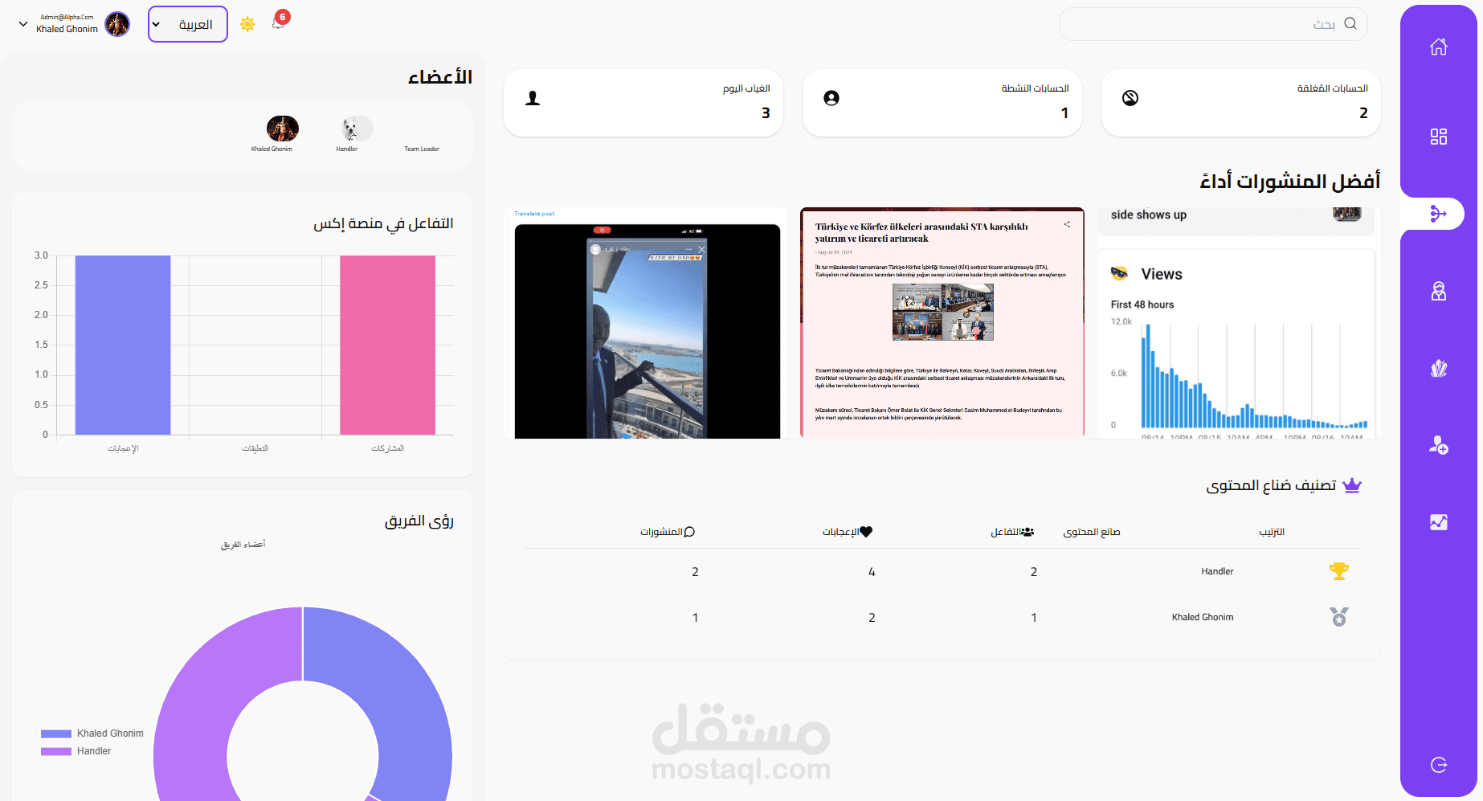
Task: Expand the Khaled Ghonim account menu chevron
Action: point(23,24)
